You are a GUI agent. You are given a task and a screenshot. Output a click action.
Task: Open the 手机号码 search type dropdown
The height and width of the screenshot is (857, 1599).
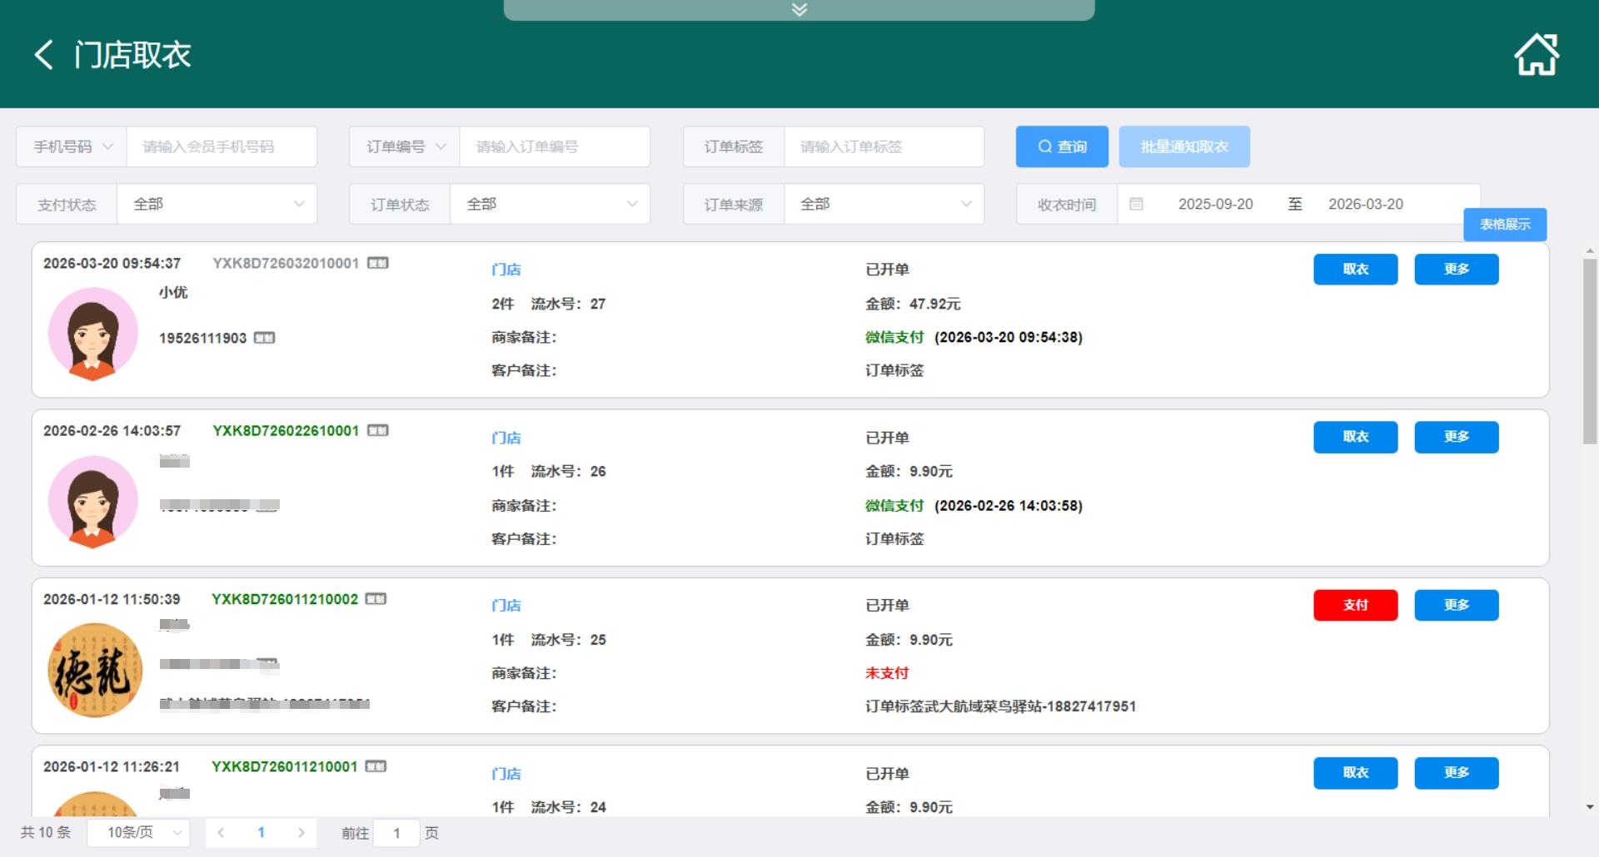point(72,146)
